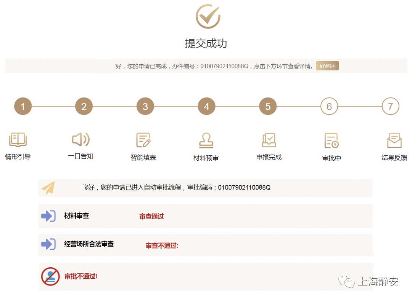Click the 申报完成 checked inbox icon
Screen dimensions: 412x300
click(x=269, y=140)
